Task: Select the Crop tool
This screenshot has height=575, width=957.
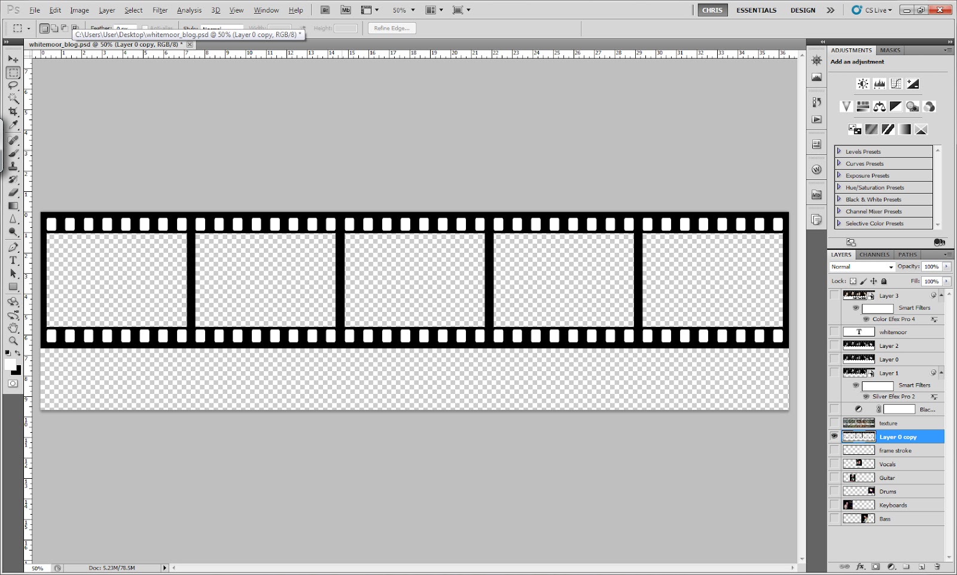Action: click(13, 111)
